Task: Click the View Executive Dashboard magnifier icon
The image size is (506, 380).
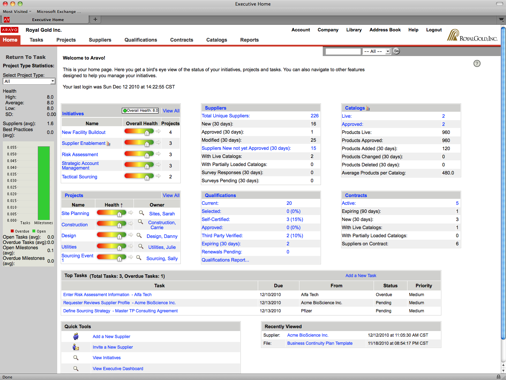Action: click(76, 369)
